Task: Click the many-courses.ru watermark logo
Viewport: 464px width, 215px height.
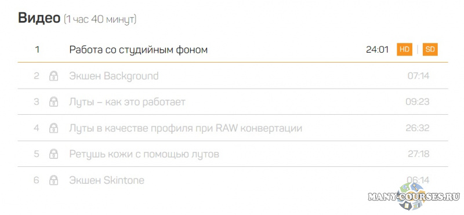Action: point(414,196)
